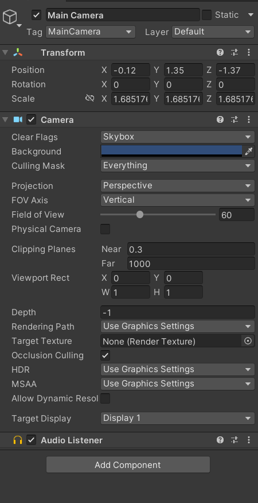The width and height of the screenshot is (258, 503).
Task: Disable the Audio Listener component checkbox
Action: coord(31,440)
